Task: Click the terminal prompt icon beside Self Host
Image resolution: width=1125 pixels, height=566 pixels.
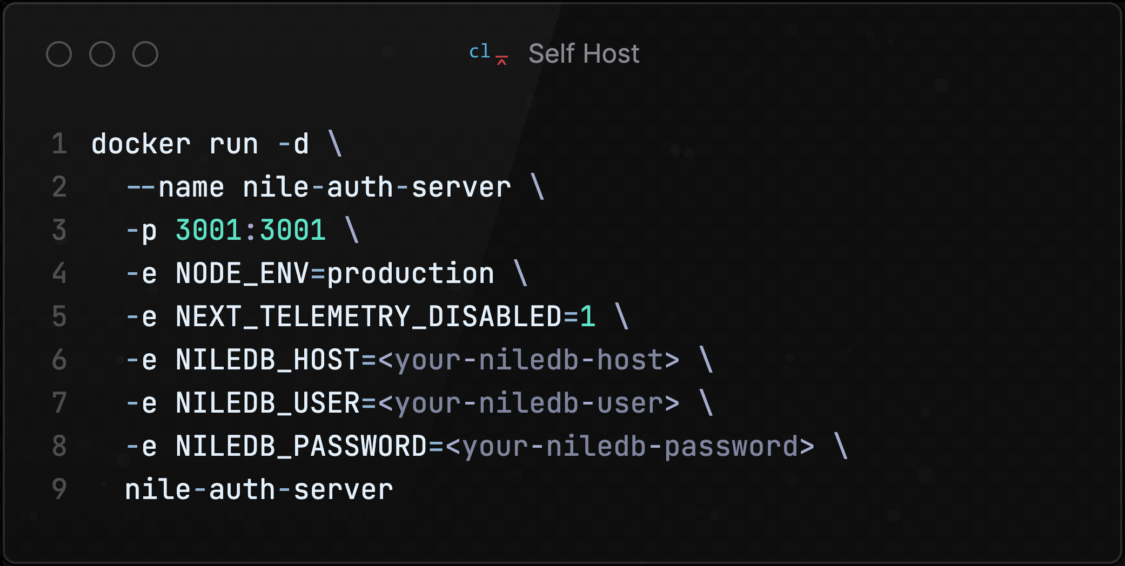Action: [x=488, y=53]
